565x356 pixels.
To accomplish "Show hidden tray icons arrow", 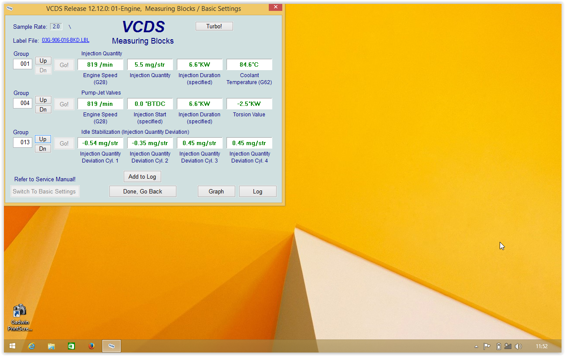I will [476, 346].
